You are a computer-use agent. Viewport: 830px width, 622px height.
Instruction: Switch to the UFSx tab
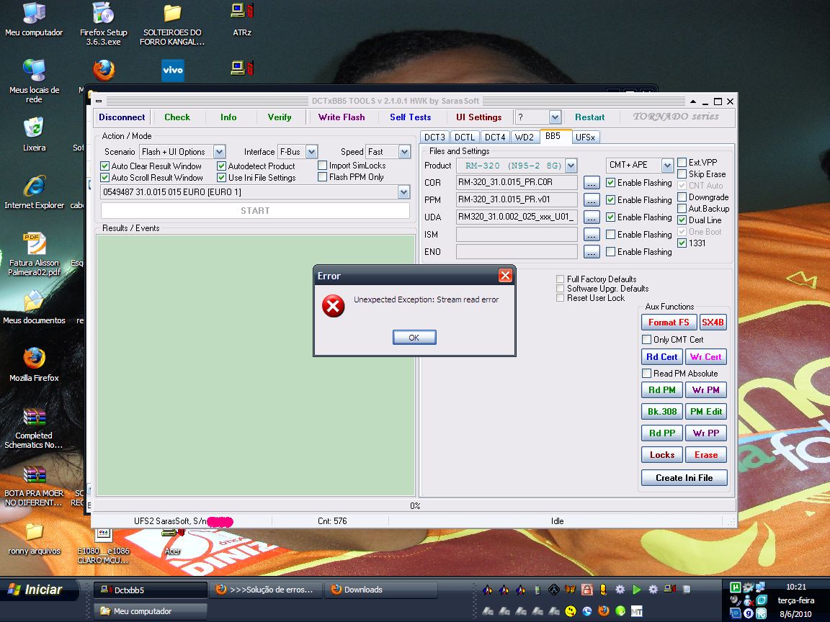[585, 138]
